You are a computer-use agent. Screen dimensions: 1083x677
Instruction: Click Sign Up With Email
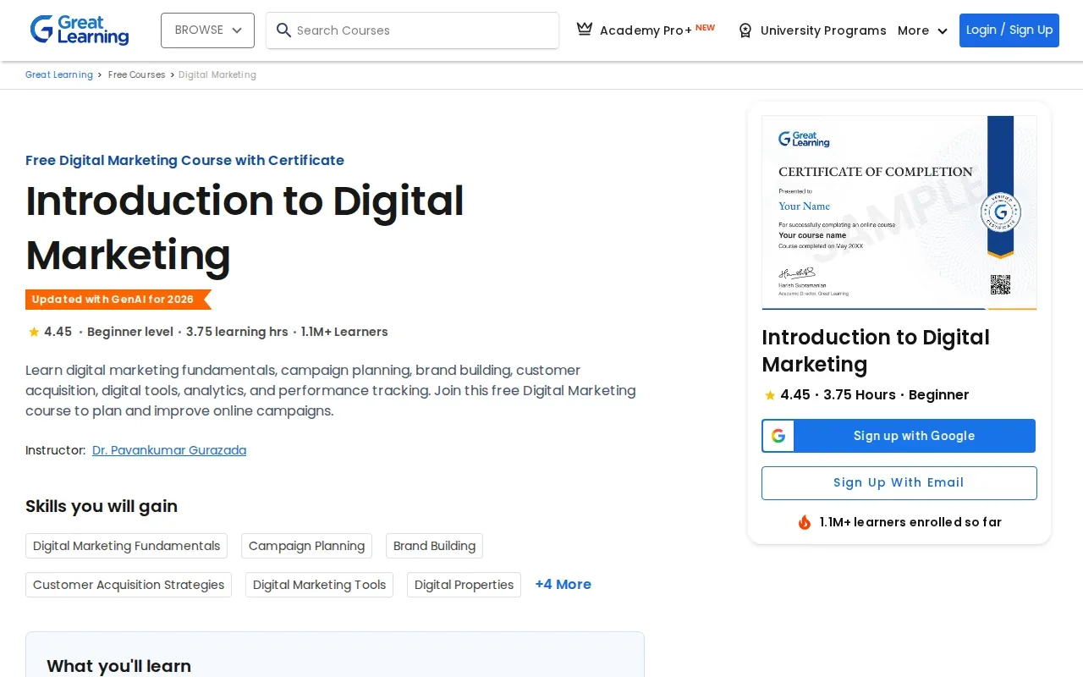[899, 483]
